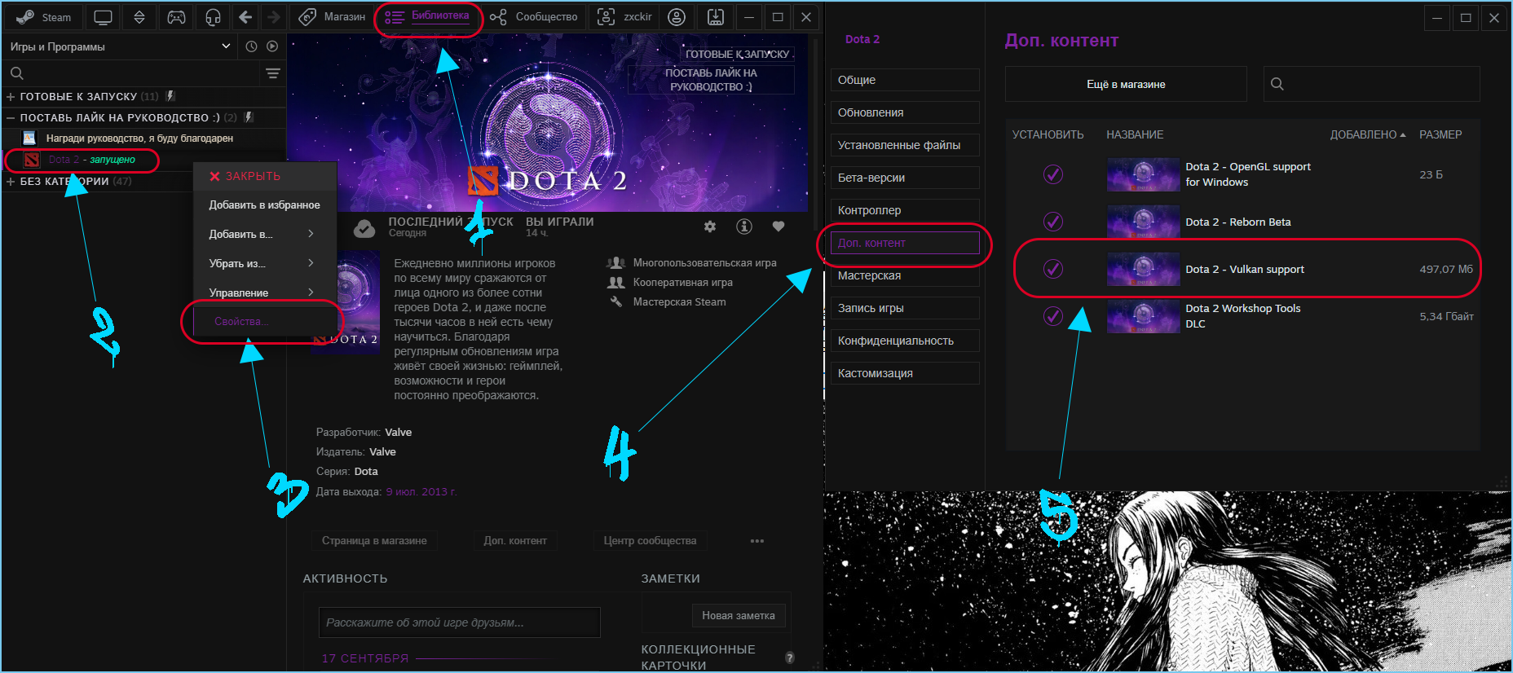Click trading cards help question mark
Viewport: 1513px width, 673px height.
click(x=789, y=658)
